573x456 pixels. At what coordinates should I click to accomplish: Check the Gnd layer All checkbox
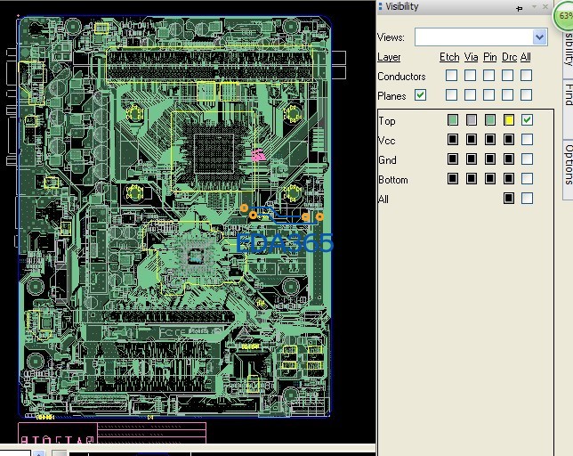click(x=527, y=159)
